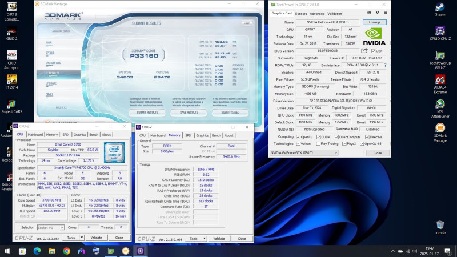Image resolution: width=457 pixels, height=257 pixels.
Task: Switch to Validation tab in GPU-Z
Action: [x=335, y=14]
